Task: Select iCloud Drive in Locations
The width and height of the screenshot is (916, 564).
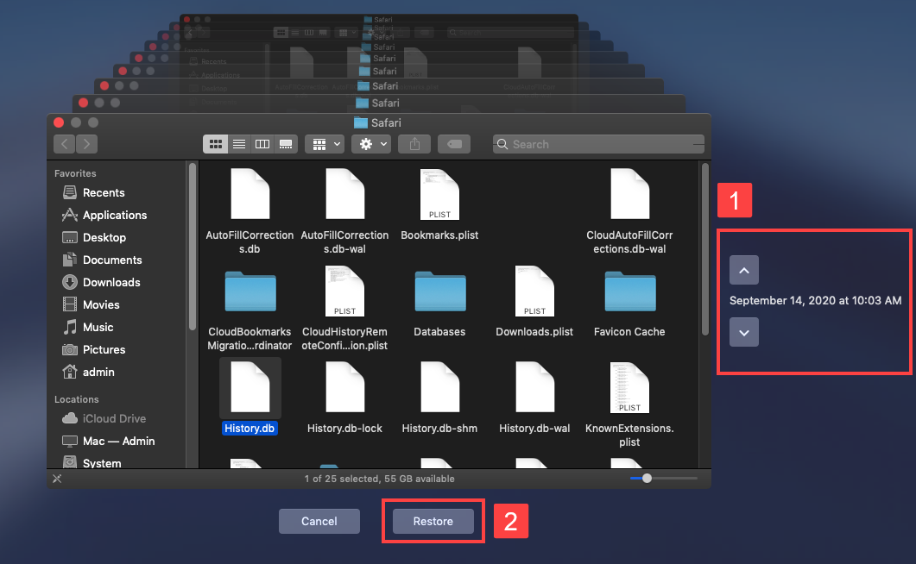Action: coord(104,419)
